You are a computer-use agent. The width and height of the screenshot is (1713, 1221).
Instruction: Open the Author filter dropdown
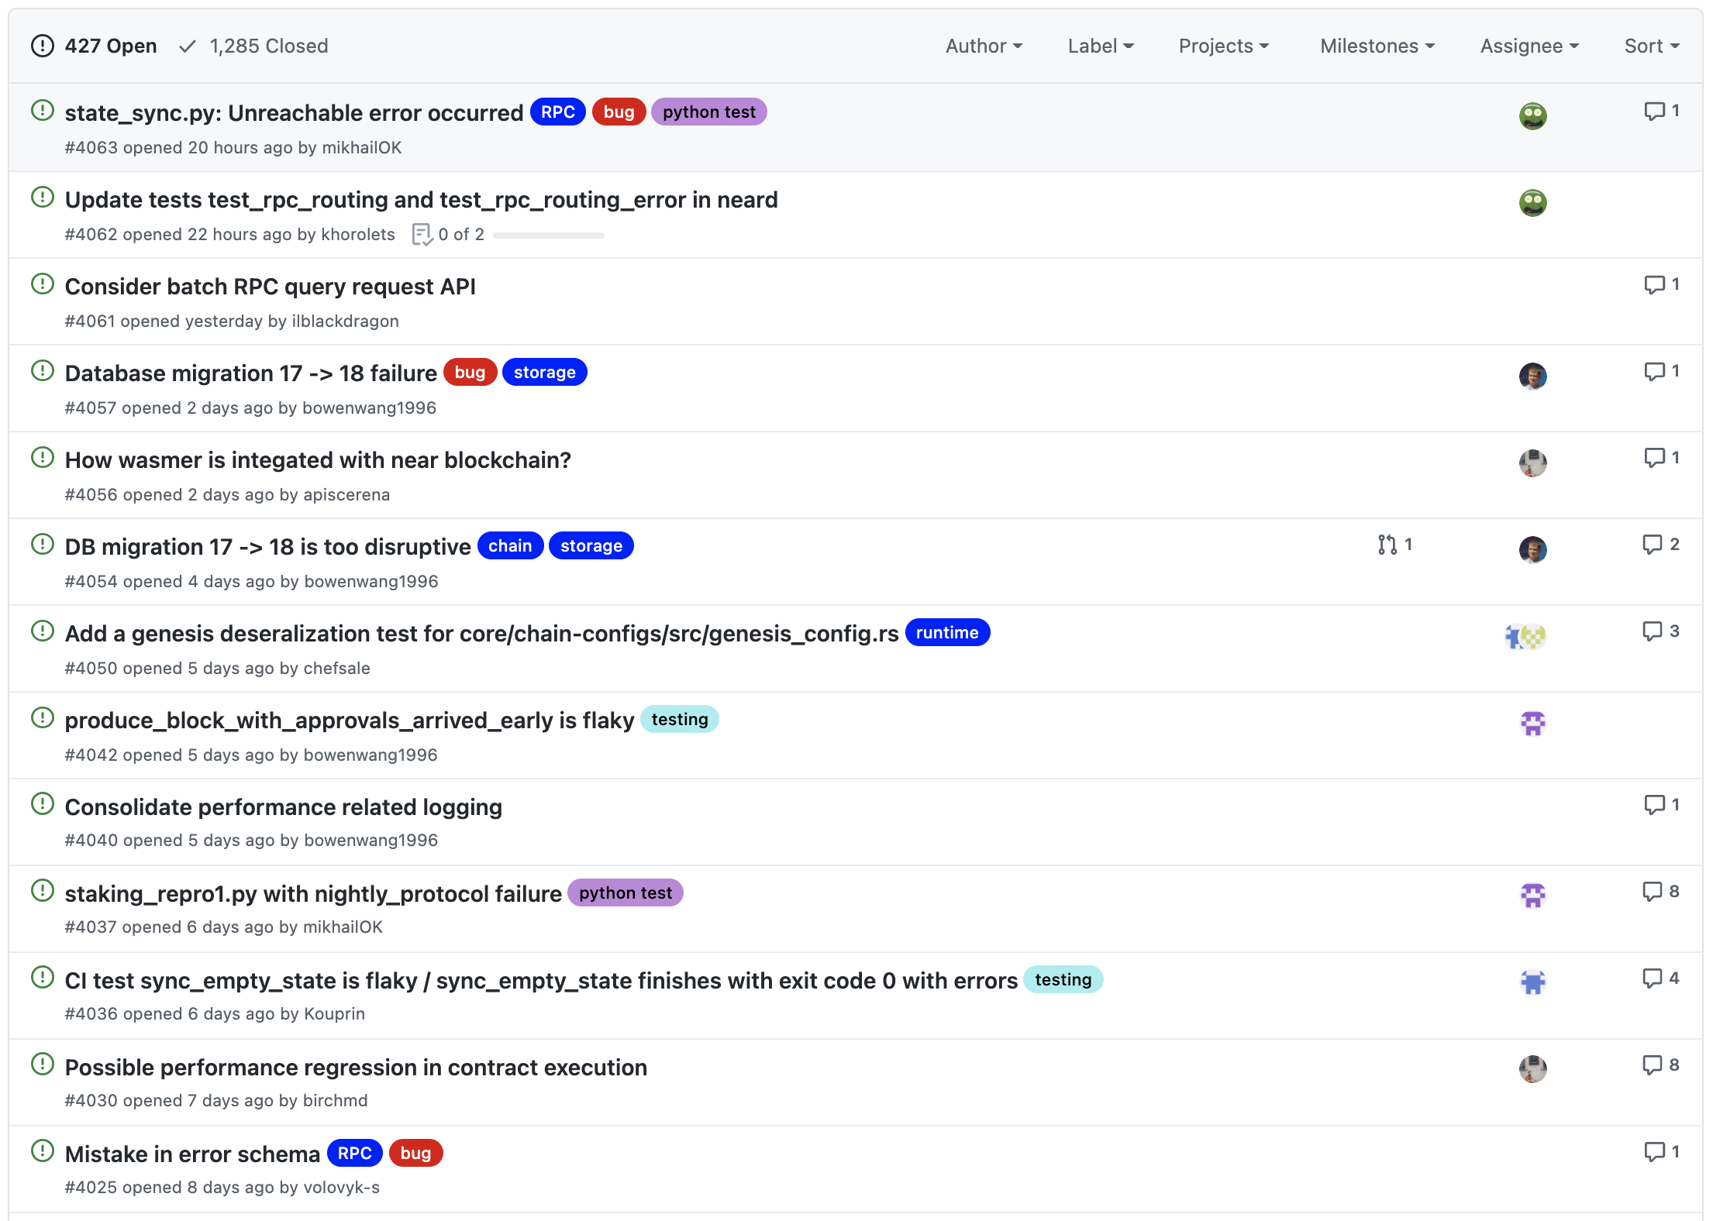pos(984,46)
